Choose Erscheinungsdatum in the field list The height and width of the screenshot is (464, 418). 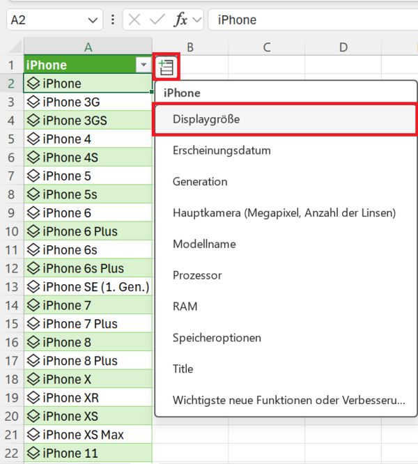[222, 150]
